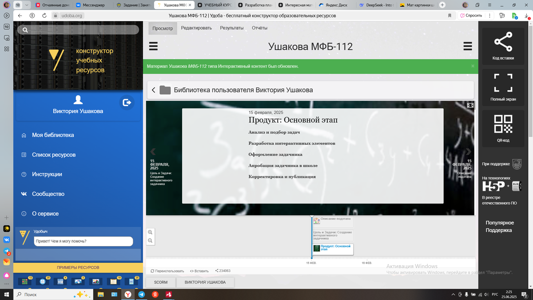533x300 pixels.
Task: Click the logout icon next to Виктория Ушакова
Action: tap(127, 103)
